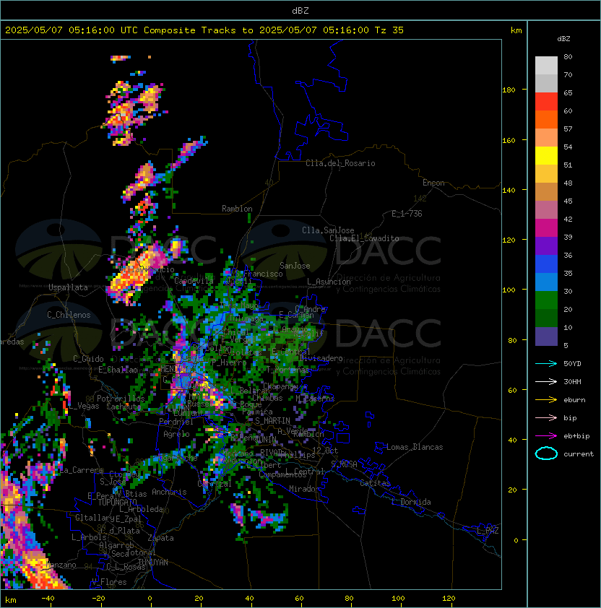Select the bright yellow 54-51 dBZ swatch
Image resolution: width=601 pixels, height=608 pixels.
(x=546, y=156)
